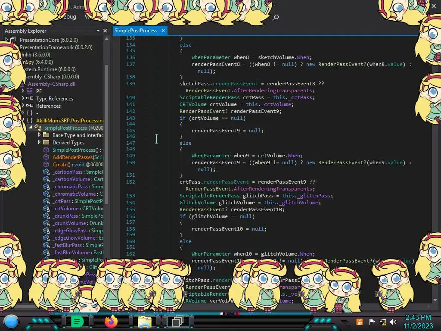Click the network status tray icon

point(383,322)
